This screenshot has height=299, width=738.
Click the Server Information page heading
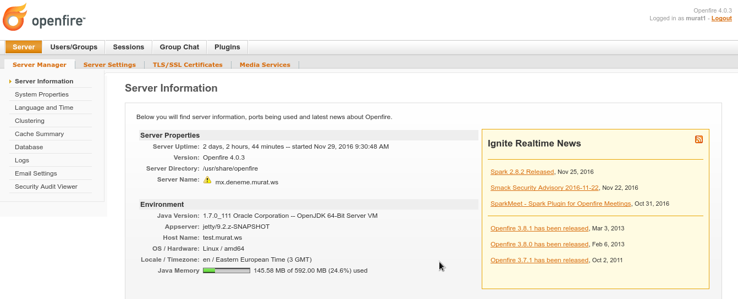tap(171, 88)
